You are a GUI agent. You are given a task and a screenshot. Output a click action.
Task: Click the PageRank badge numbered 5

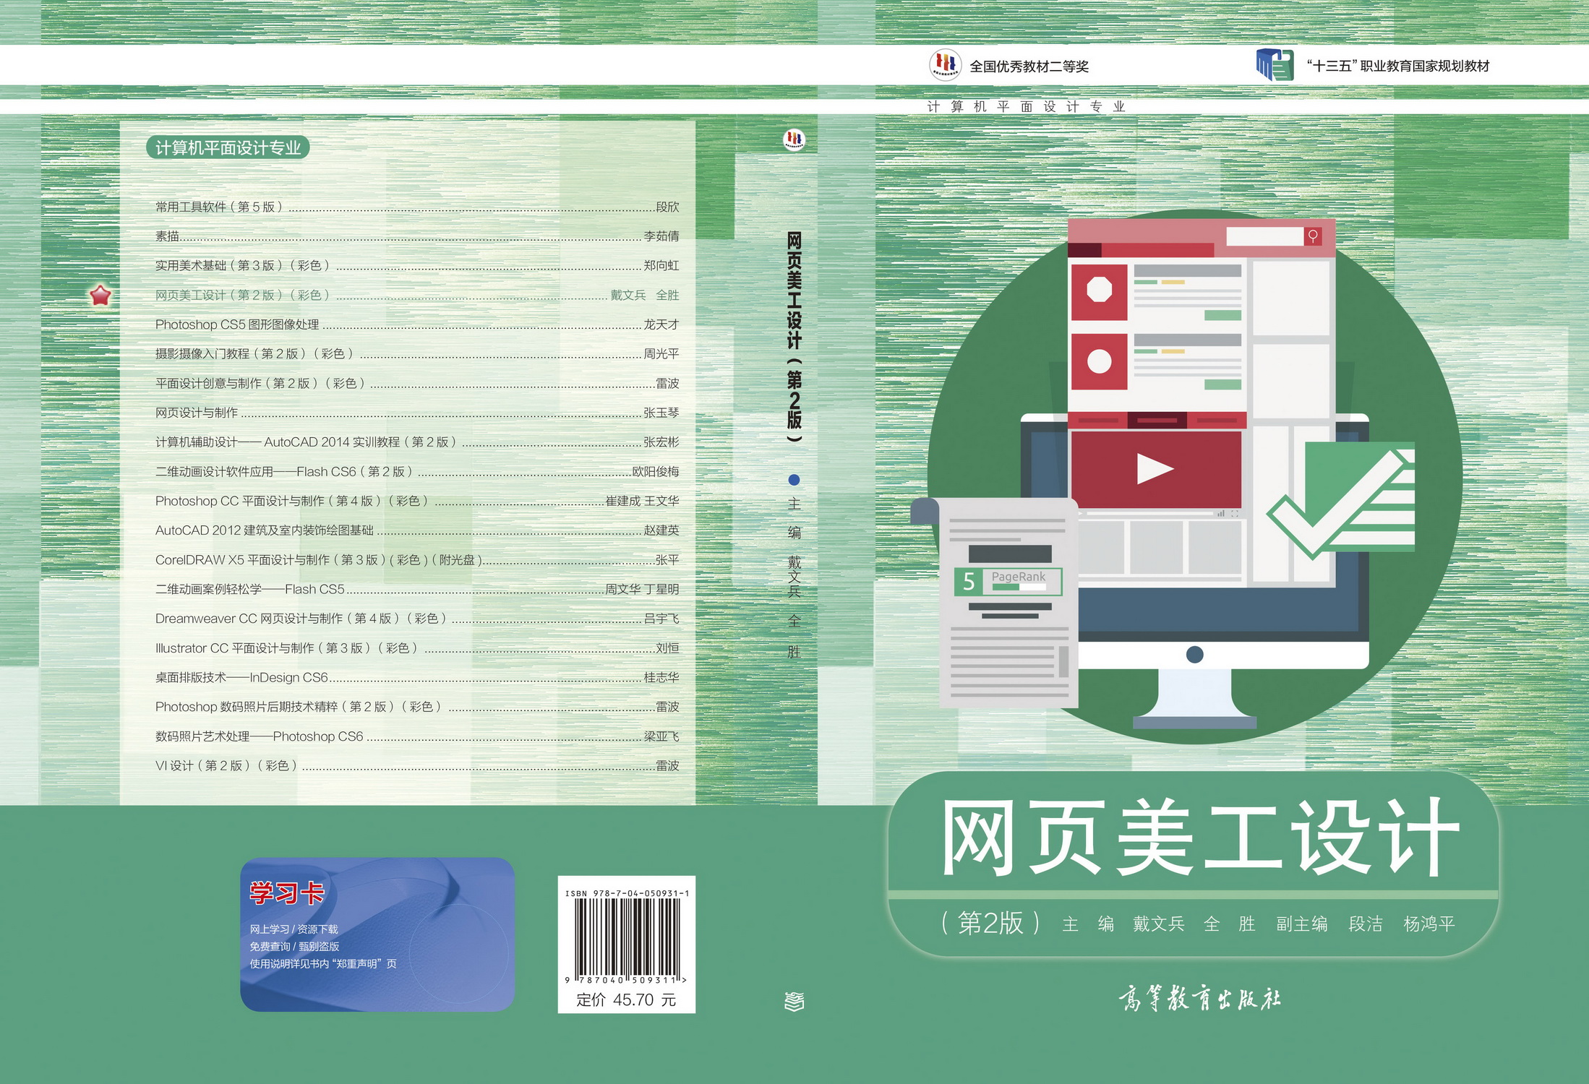1008,581
